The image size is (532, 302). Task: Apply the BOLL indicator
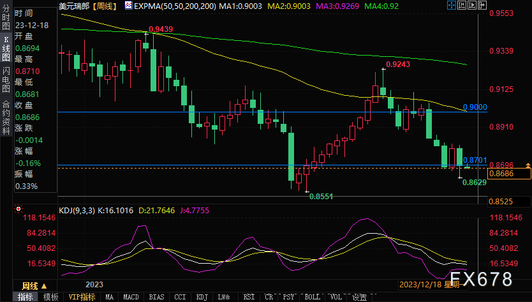[x=312, y=297]
